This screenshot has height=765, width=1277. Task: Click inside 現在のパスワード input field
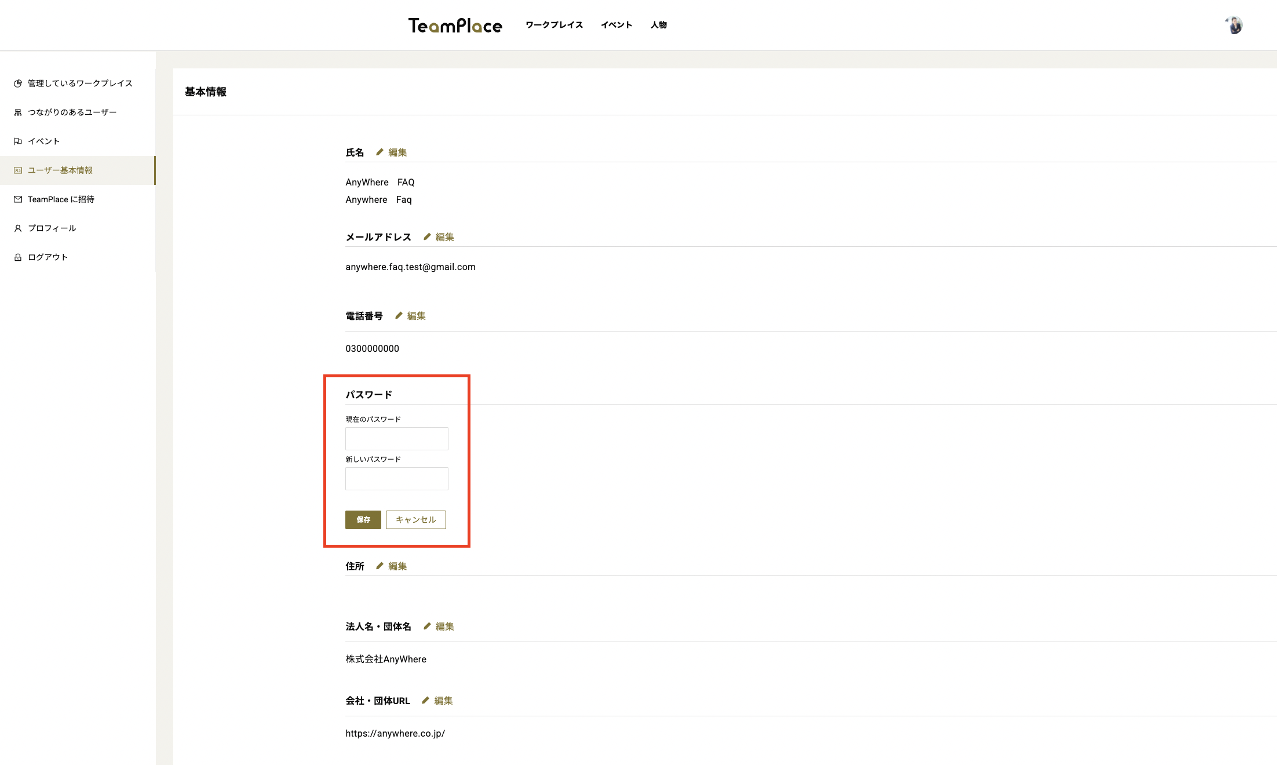click(x=396, y=438)
